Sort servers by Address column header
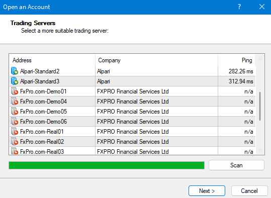271x198 pixels. 52,60
